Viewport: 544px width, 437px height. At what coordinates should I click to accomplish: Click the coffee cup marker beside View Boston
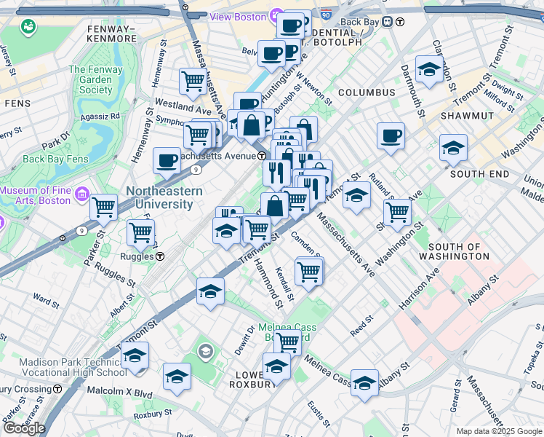coord(290,28)
